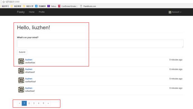The height and width of the screenshot is (109, 193).
Task: Open the Flasky brand link
Action: point(21,12)
